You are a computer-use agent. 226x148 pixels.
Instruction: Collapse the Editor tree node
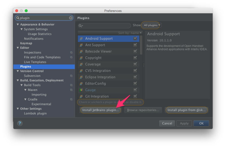coord(18,48)
